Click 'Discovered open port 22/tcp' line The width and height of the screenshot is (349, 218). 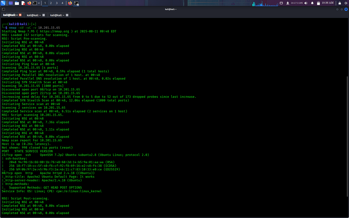coord(41,93)
